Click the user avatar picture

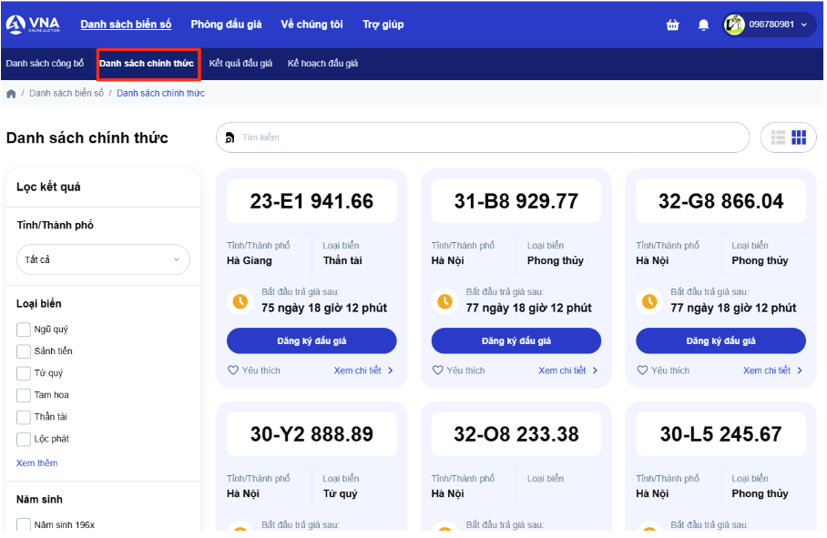tap(734, 25)
